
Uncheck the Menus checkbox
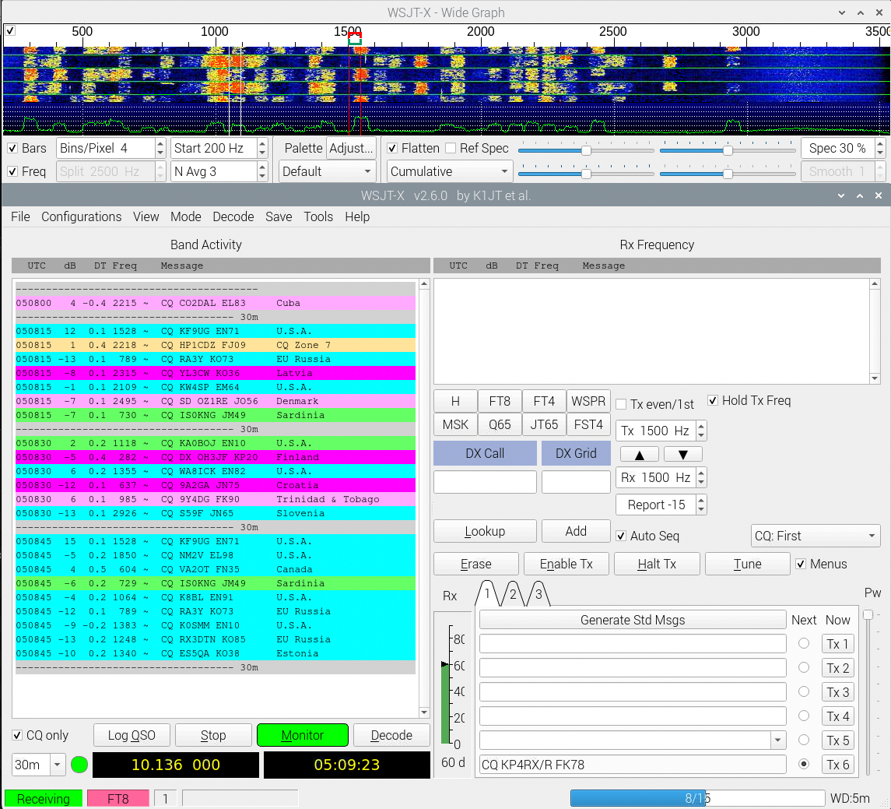801,564
